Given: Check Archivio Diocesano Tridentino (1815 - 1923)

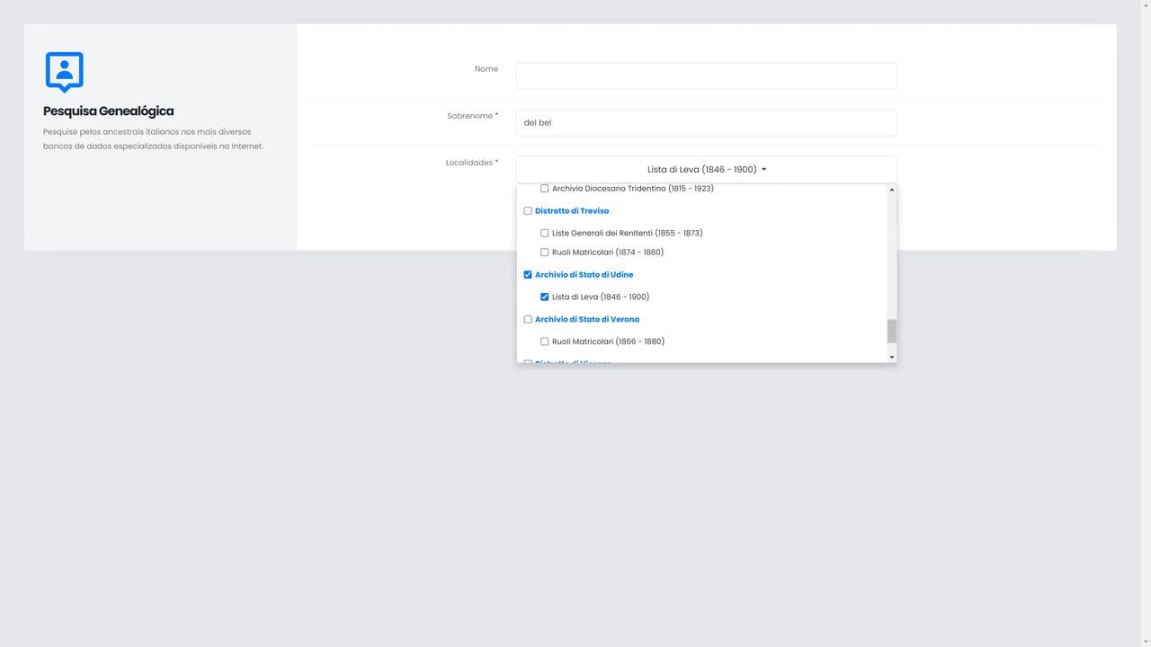Looking at the screenshot, I should (544, 189).
